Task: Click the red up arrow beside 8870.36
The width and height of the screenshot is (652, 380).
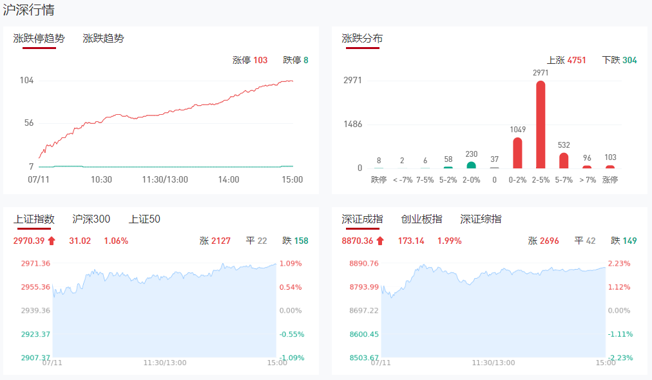Action: coord(380,241)
